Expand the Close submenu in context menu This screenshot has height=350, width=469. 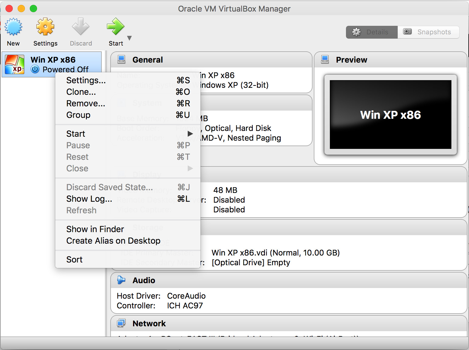point(128,168)
